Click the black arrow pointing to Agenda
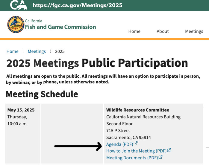Screen dimensions: 209x168 pyautogui.click(x=78, y=146)
